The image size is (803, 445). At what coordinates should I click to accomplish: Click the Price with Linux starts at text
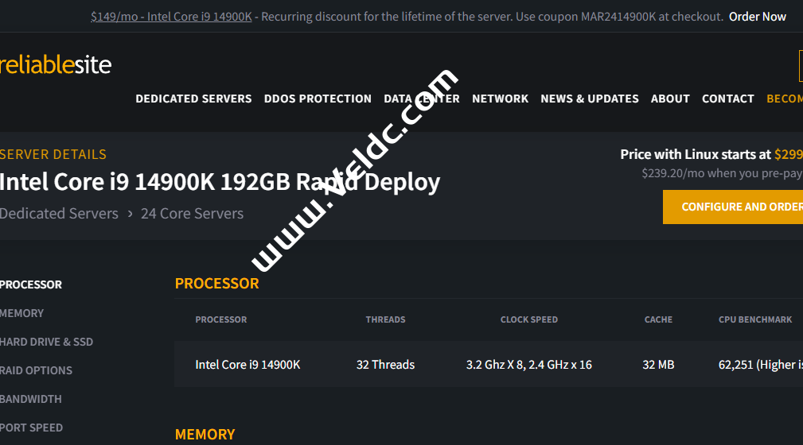(696, 154)
